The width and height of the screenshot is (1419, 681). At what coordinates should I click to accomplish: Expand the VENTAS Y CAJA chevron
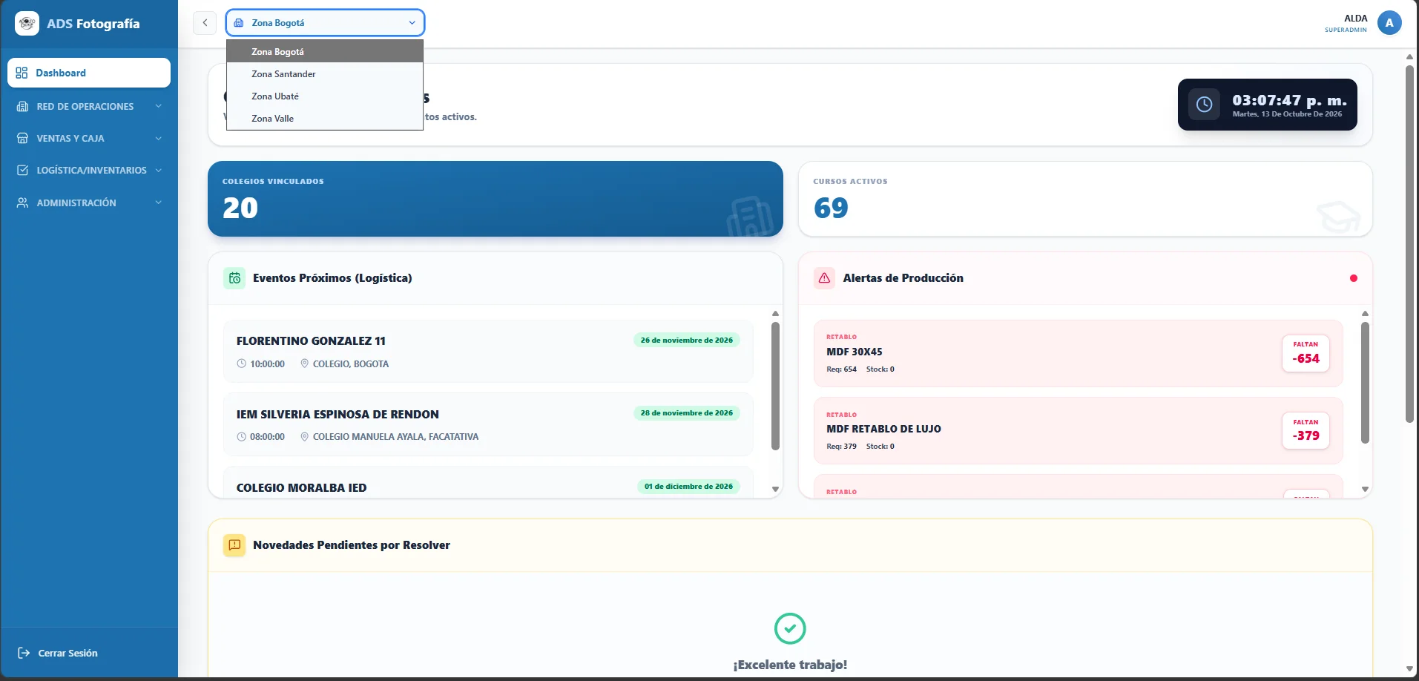(x=158, y=138)
